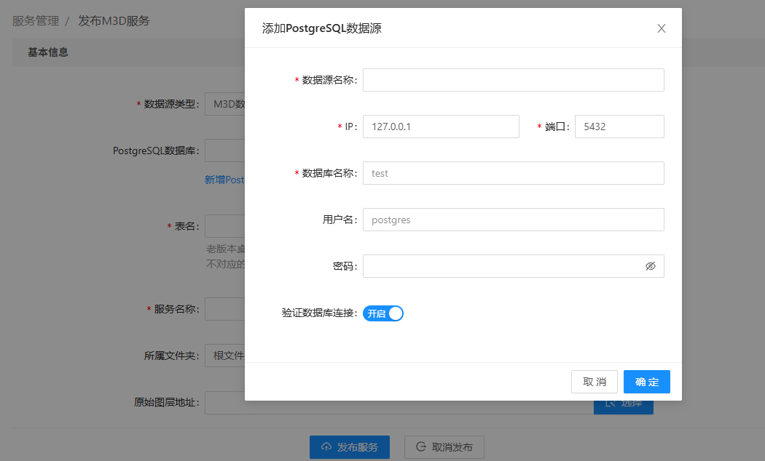Toggle the 验证数据库连接 switch off
The width and height of the screenshot is (765, 461).
tap(383, 313)
